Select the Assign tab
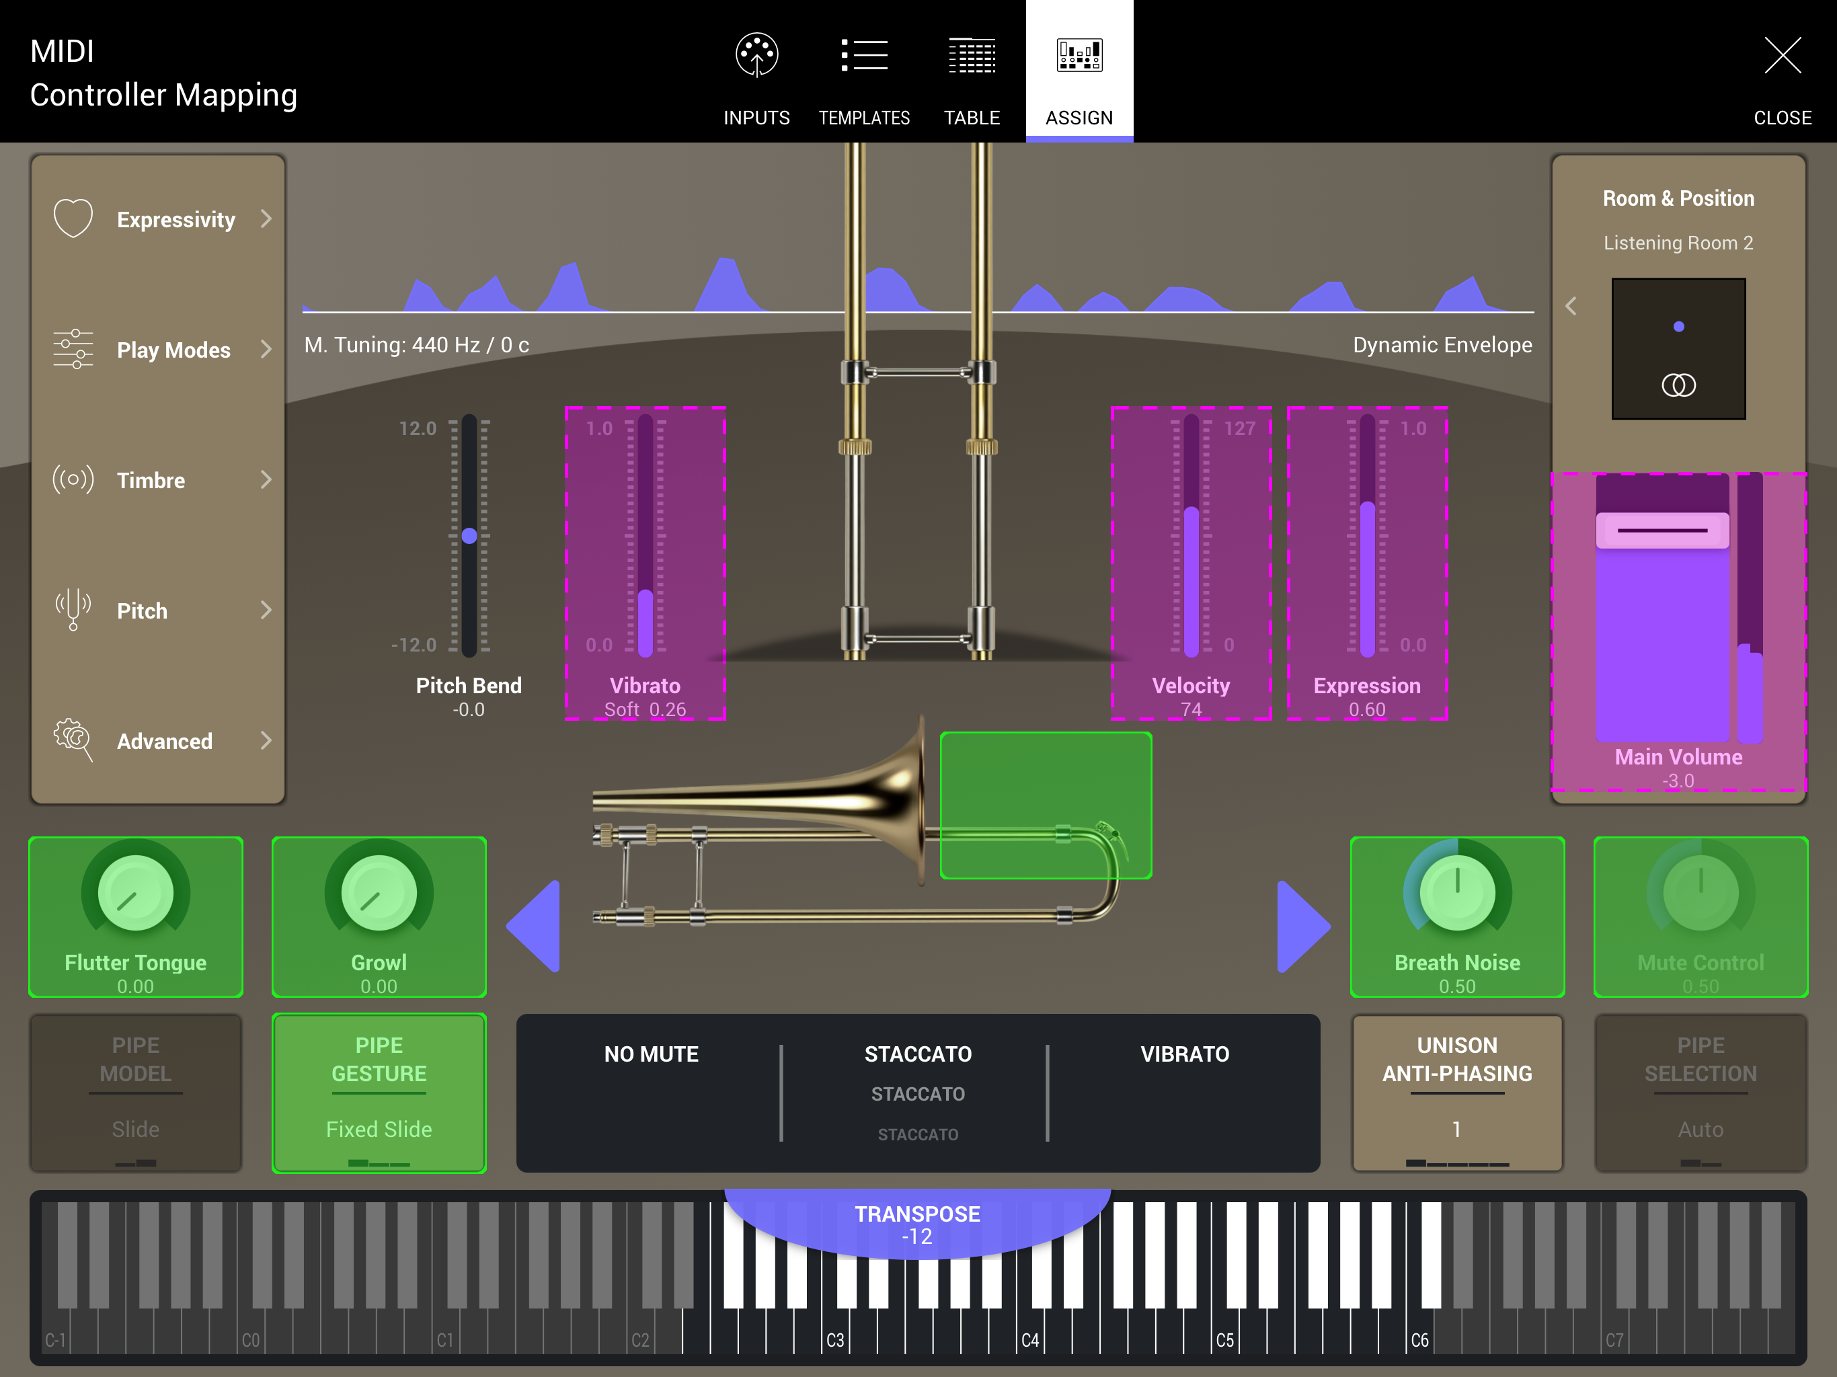 (x=1079, y=71)
